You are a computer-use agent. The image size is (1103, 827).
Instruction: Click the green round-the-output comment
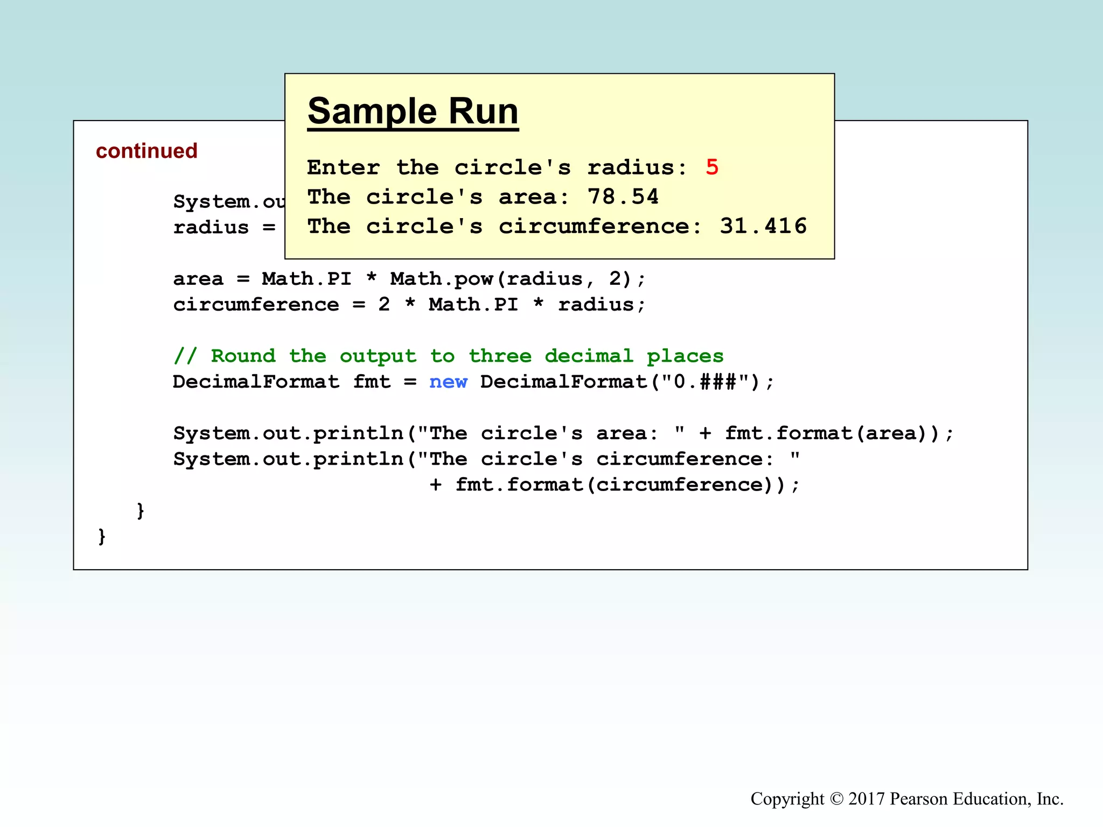[448, 356]
